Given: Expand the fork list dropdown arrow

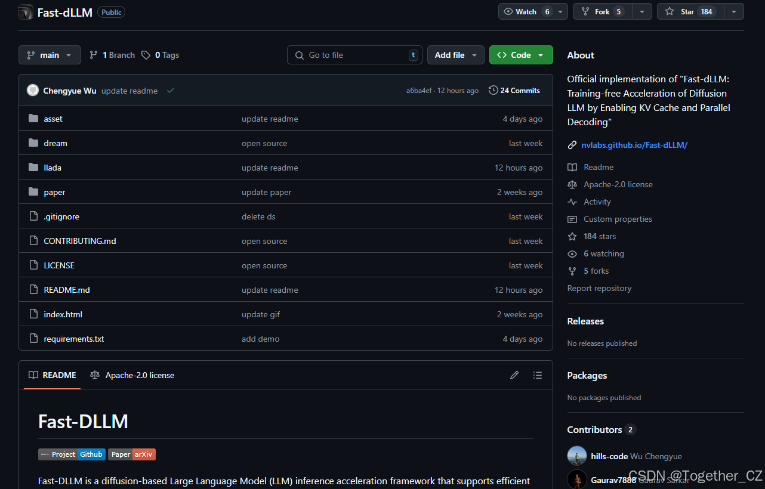Looking at the screenshot, I should (642, 12).
